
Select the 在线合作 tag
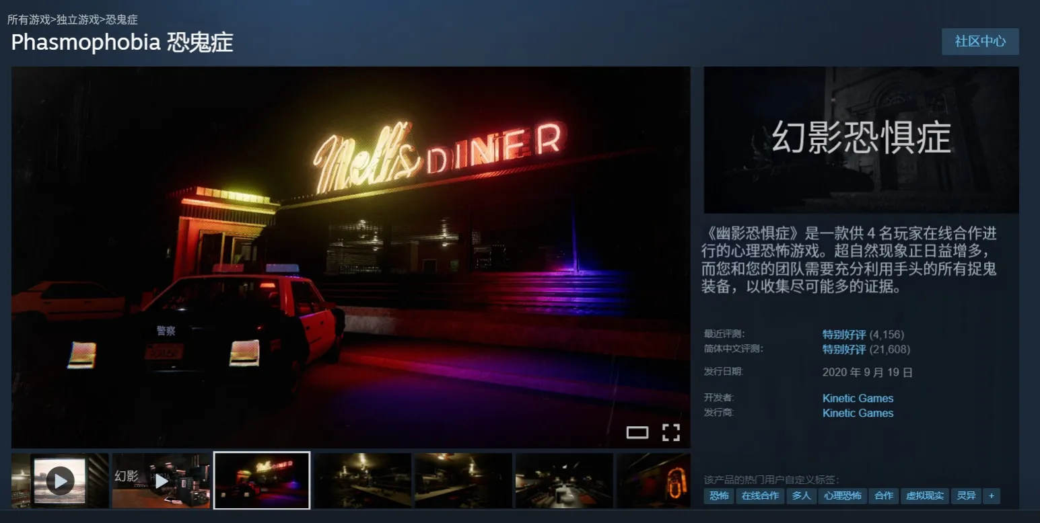760,496
